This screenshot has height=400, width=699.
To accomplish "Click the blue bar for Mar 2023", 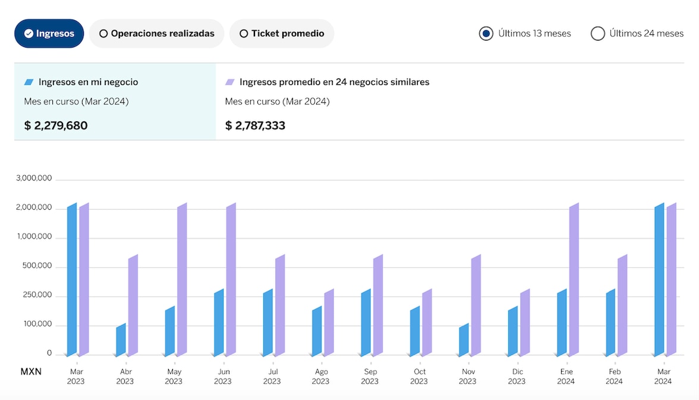I will coord(72,279).
